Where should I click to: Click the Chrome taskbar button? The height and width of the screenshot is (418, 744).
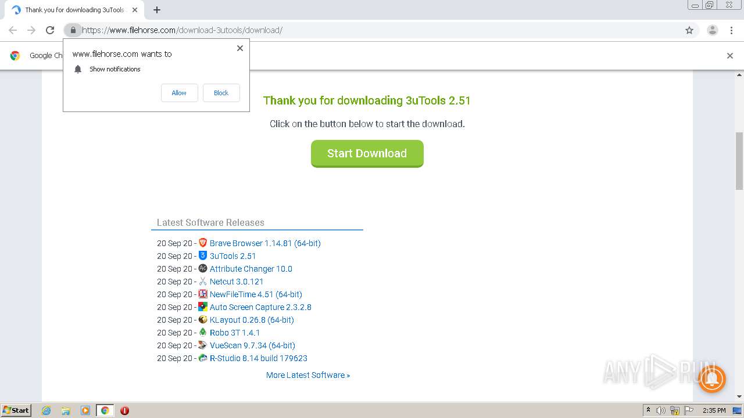(x=105, y=410)
